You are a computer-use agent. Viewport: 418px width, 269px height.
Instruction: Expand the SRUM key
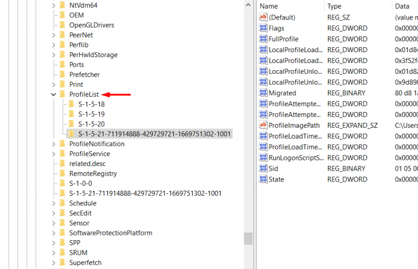(53, 253)
